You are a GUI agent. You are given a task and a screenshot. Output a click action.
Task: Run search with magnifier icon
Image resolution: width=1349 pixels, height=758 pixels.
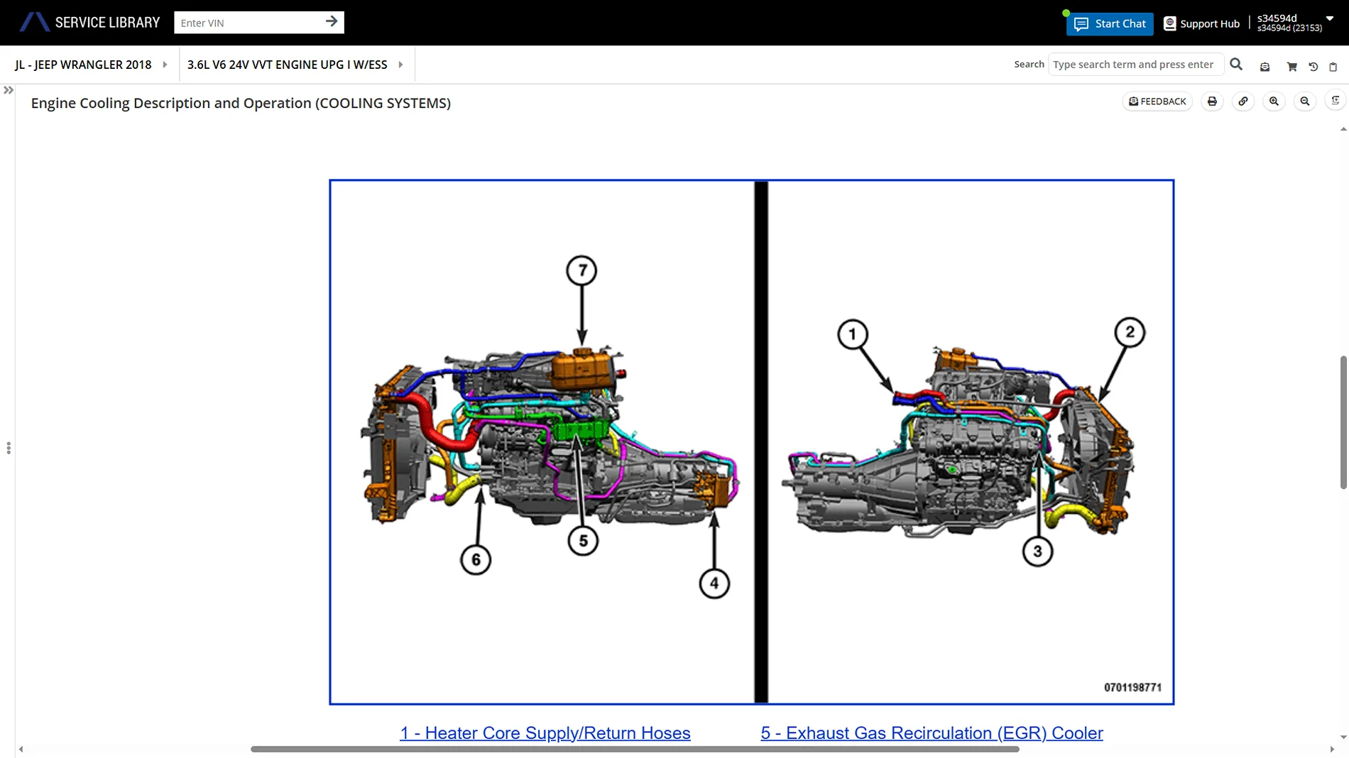point(1236,65)
